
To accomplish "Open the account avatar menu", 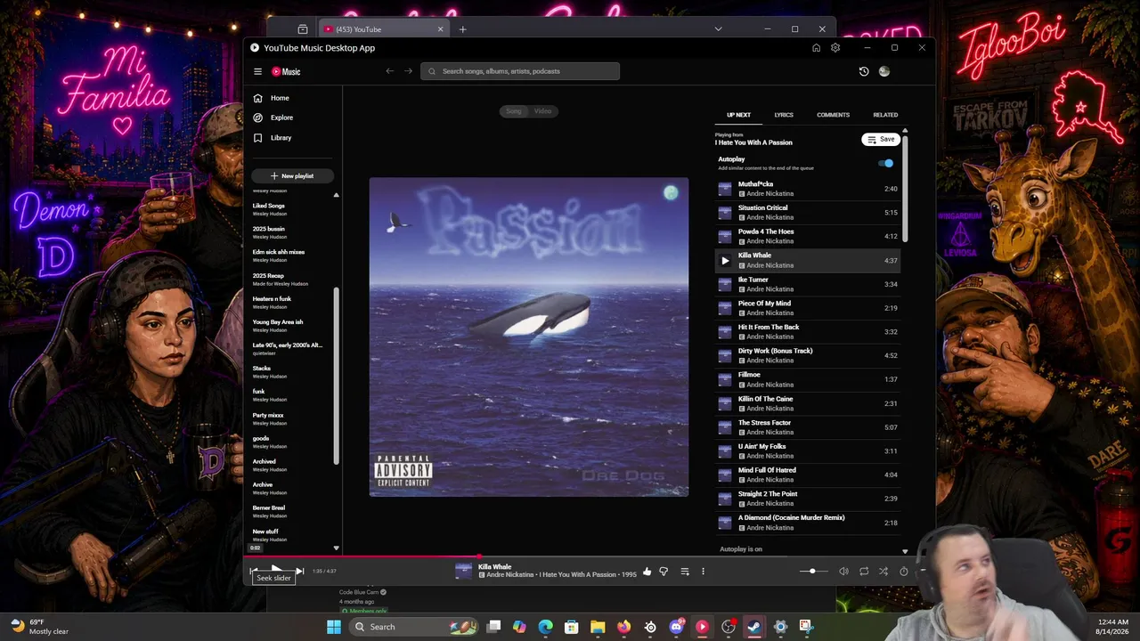I will [884, 71].
